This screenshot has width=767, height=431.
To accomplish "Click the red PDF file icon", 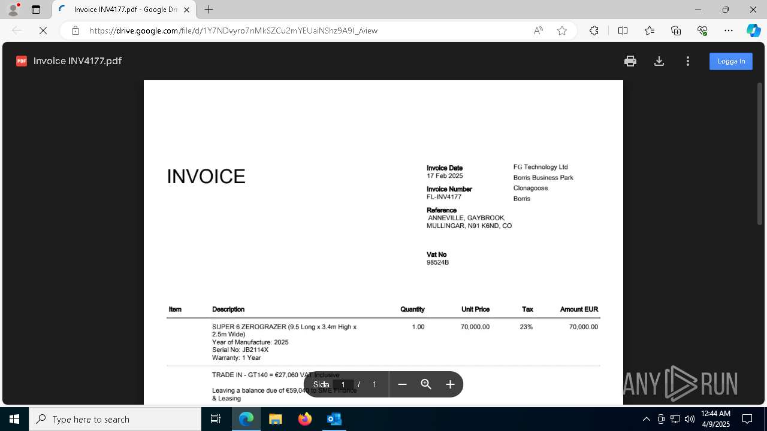I will pyautogui.click(x=22, y=61).
